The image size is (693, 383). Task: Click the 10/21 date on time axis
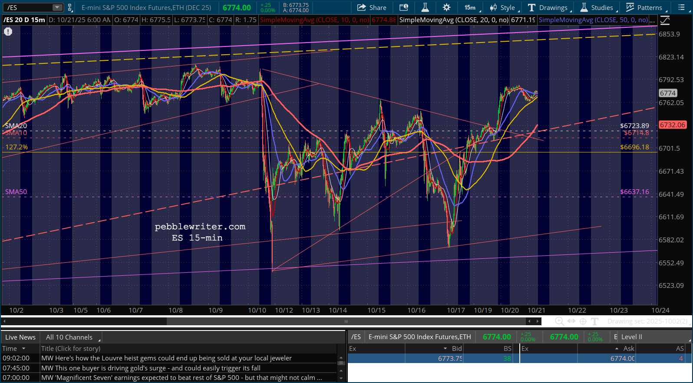(x=537, y=310)
